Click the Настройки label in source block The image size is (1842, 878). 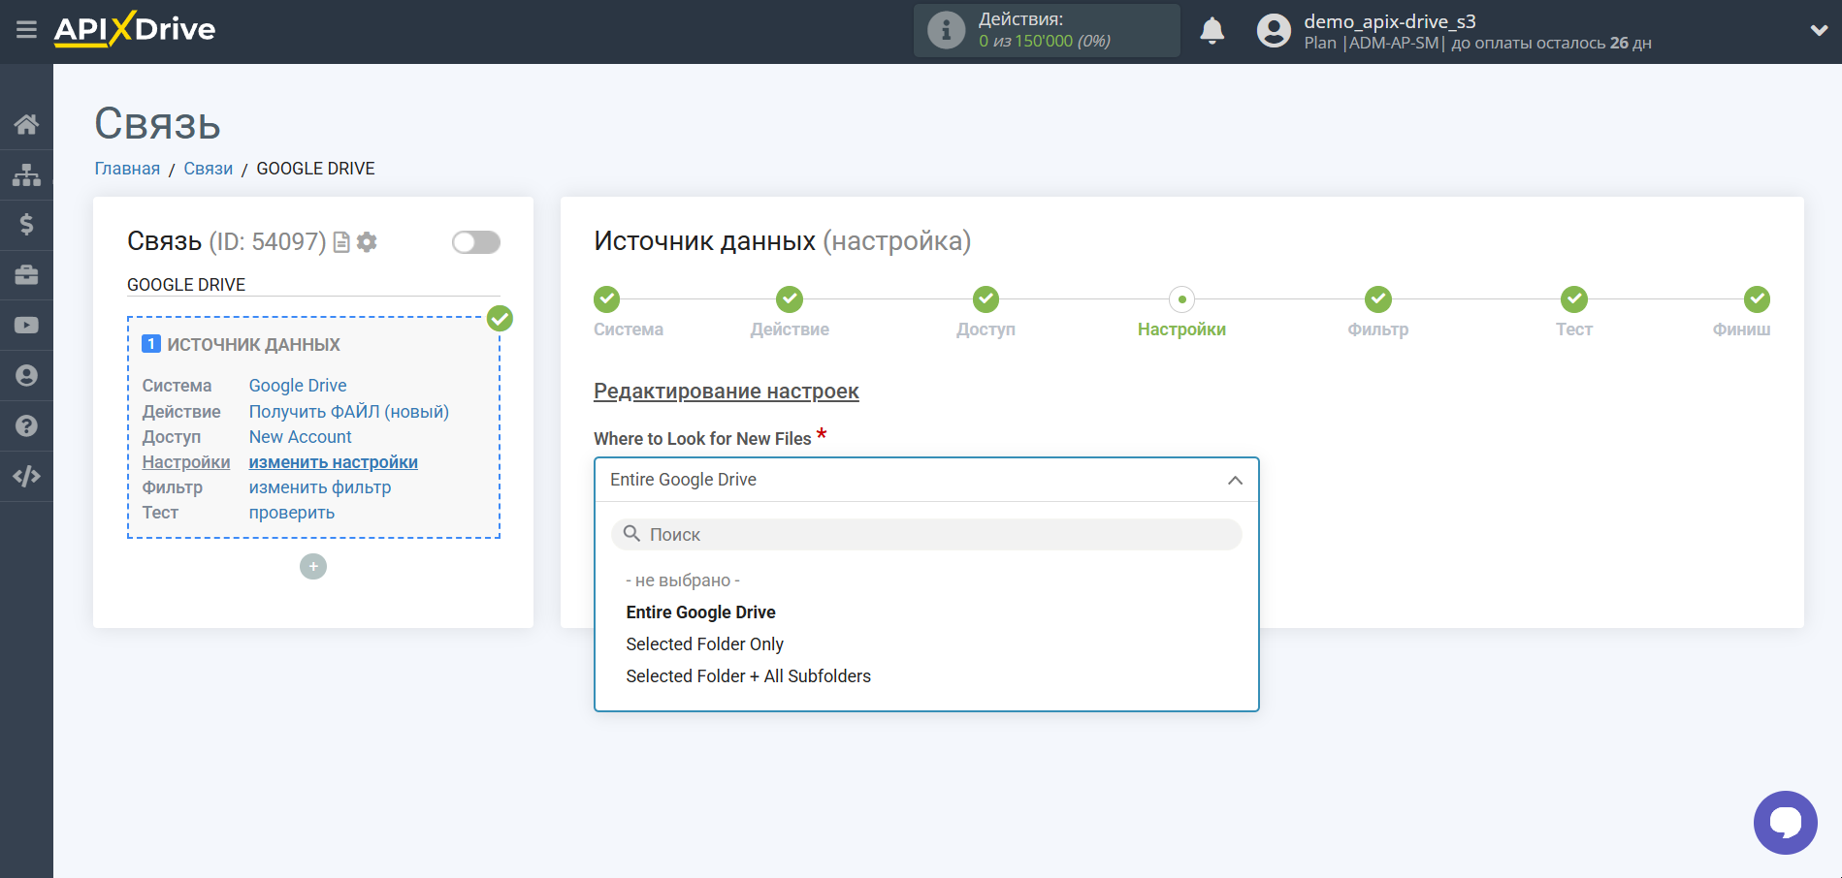(186, 462)
